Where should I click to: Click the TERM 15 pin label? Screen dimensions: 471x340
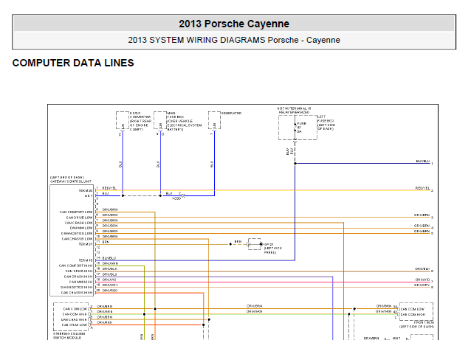click(x=86, y=260)
